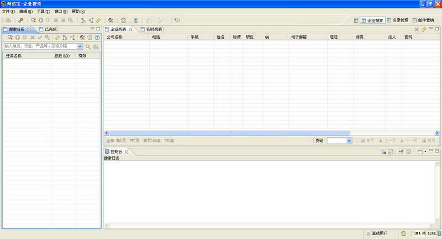
Task: Click the 旺旺 column header
Action: 340,37
